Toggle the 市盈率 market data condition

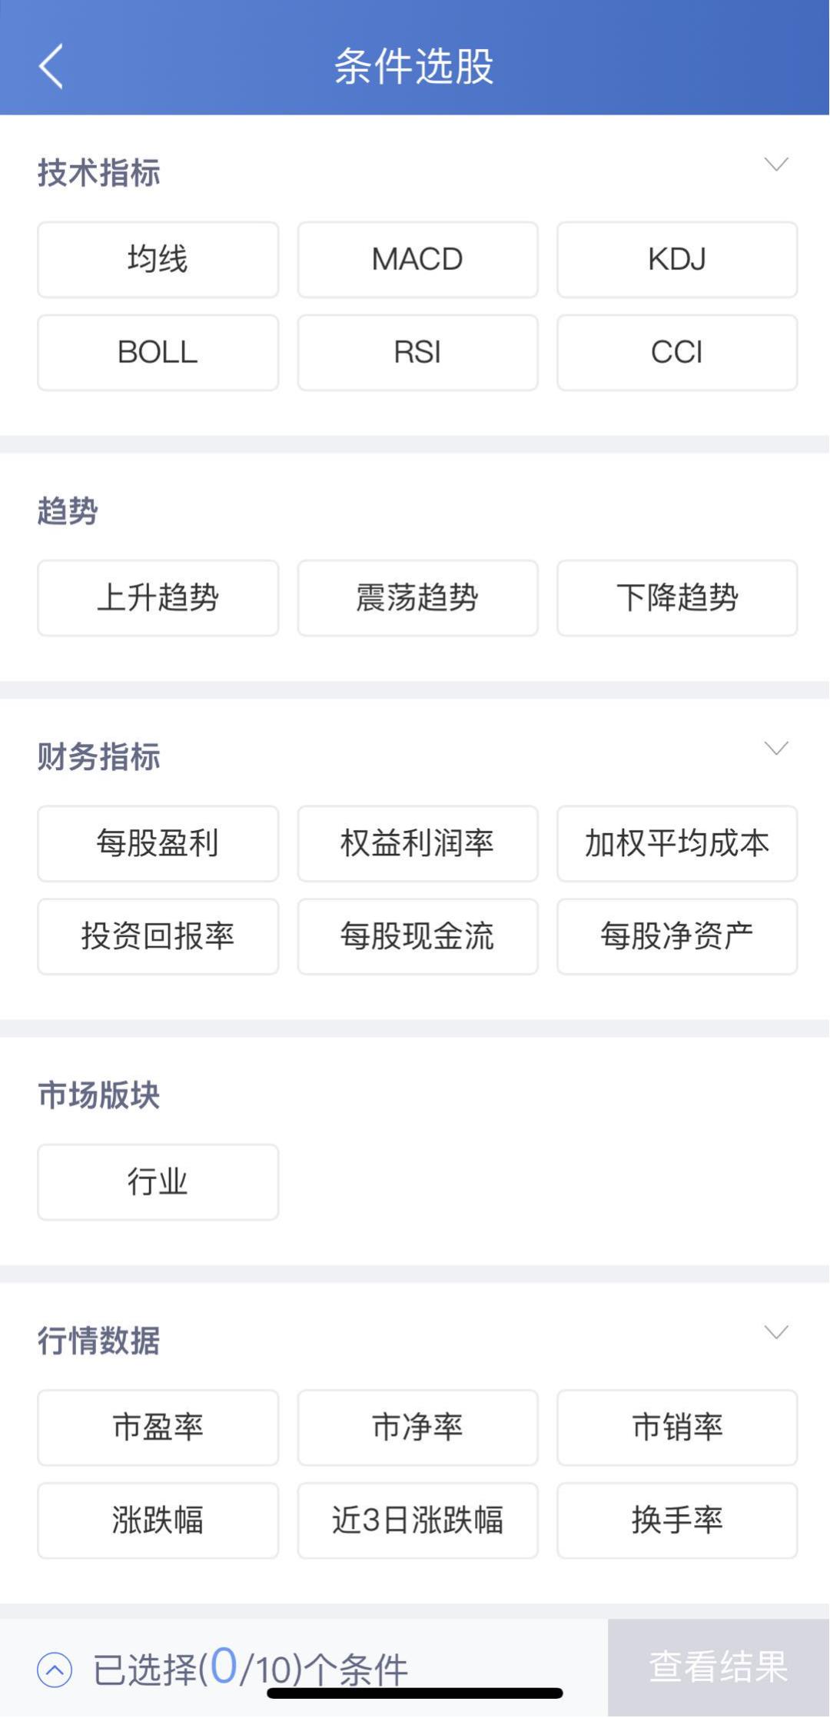pos(158,1428)
